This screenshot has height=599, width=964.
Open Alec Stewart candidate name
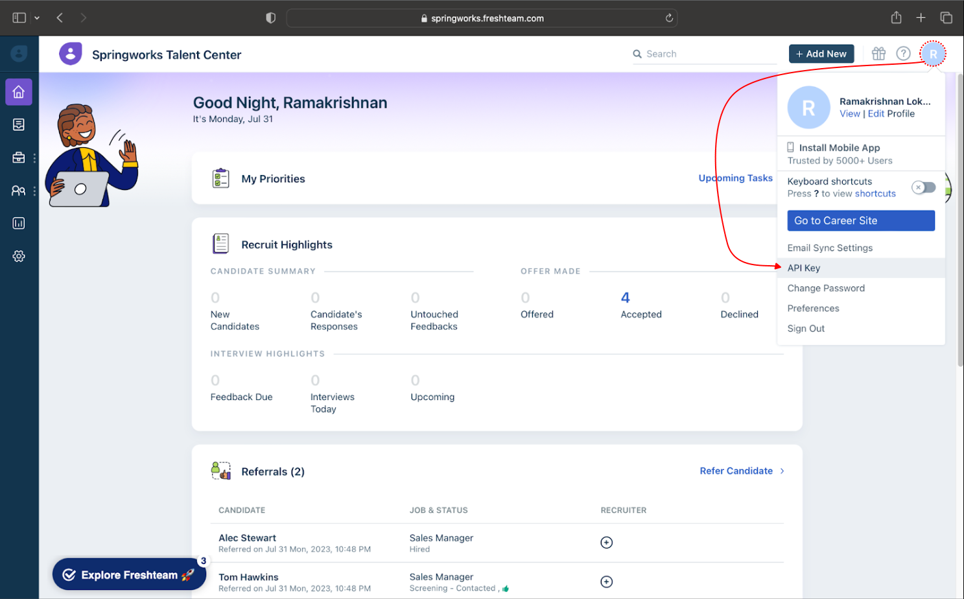click(x=247, y=537)
